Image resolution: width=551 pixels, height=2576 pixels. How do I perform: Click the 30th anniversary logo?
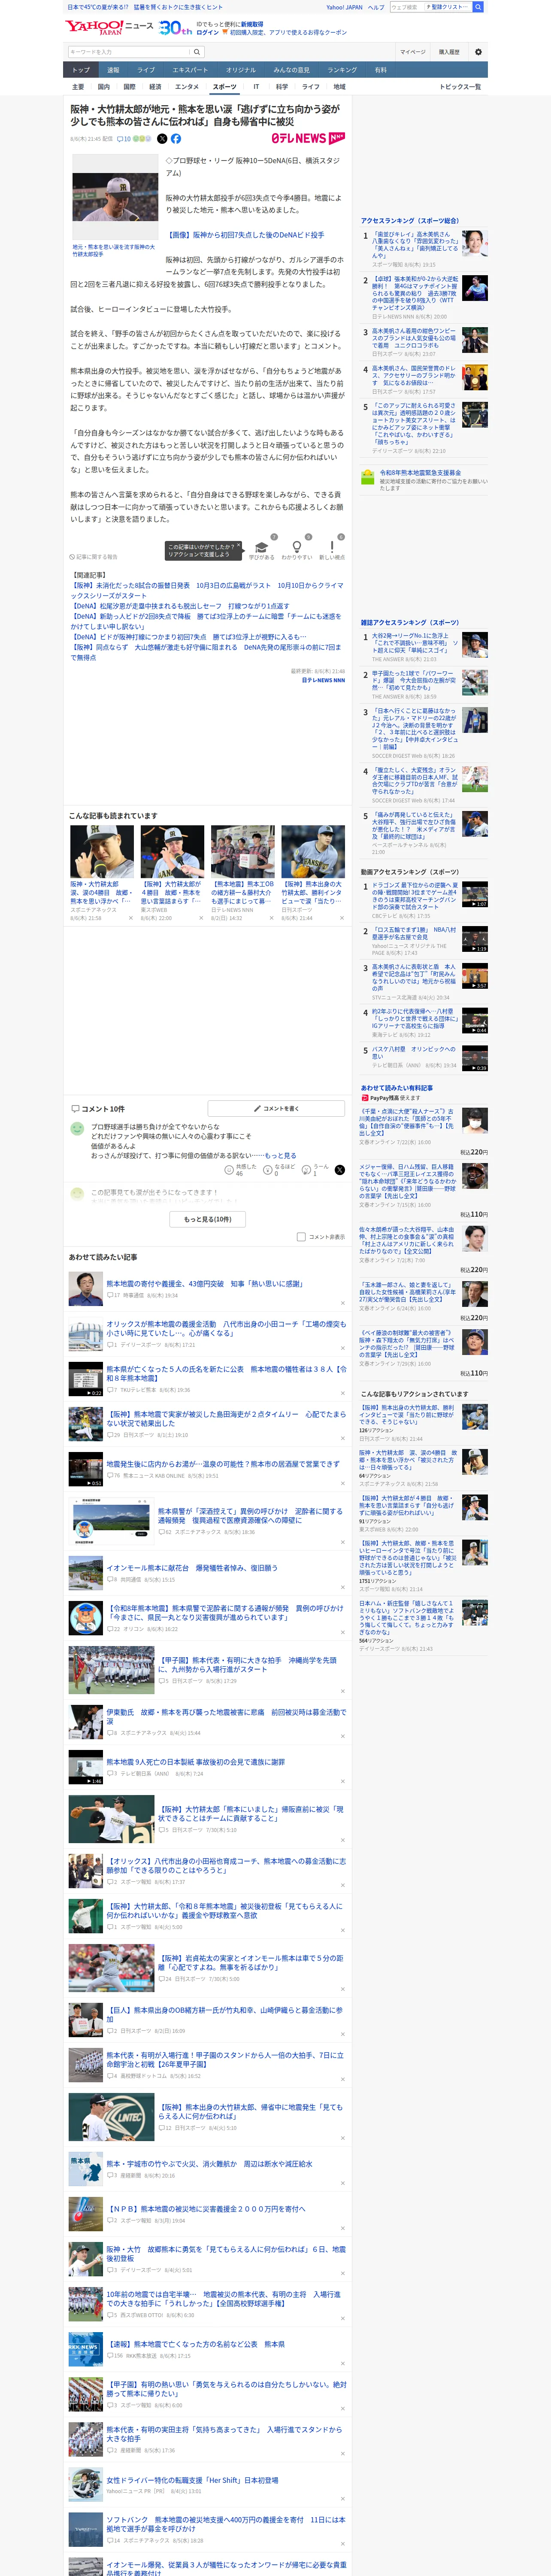pyautogui.click(x=175, y=28)
